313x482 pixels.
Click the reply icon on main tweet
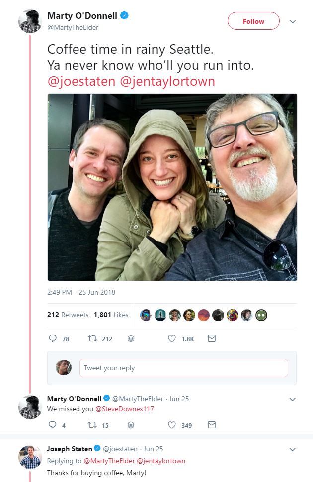pyautogui.click(x=53, y=338)
